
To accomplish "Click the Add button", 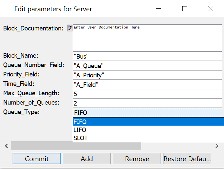I will pos(87,159).
